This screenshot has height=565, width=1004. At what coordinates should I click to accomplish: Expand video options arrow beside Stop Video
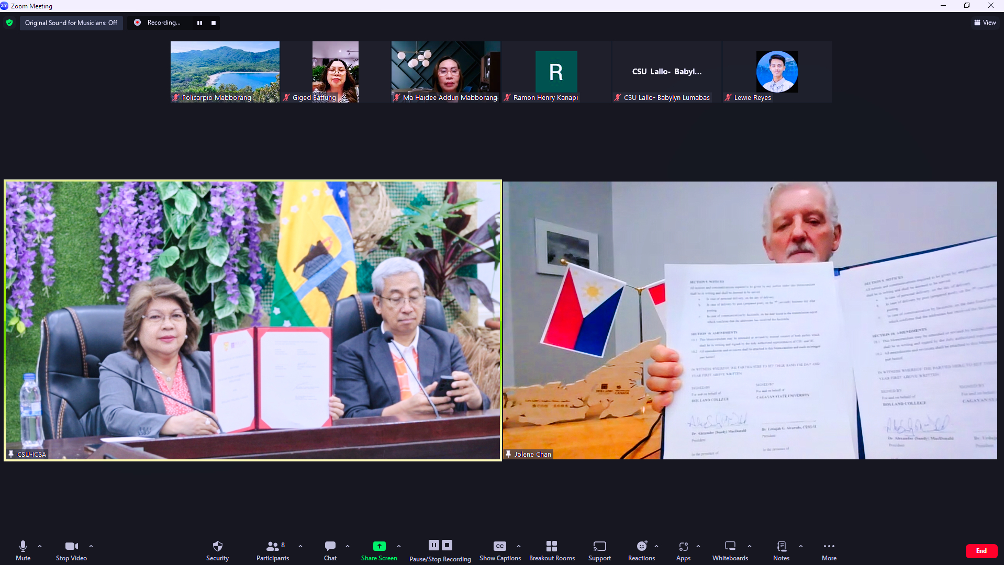click(x=91, y=546)
